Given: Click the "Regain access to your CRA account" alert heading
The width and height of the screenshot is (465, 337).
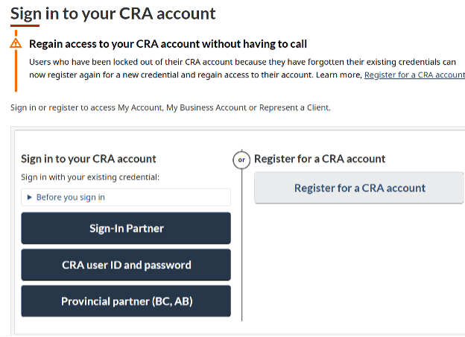Looking at the screenshot, I should click(x=168, y=44).
